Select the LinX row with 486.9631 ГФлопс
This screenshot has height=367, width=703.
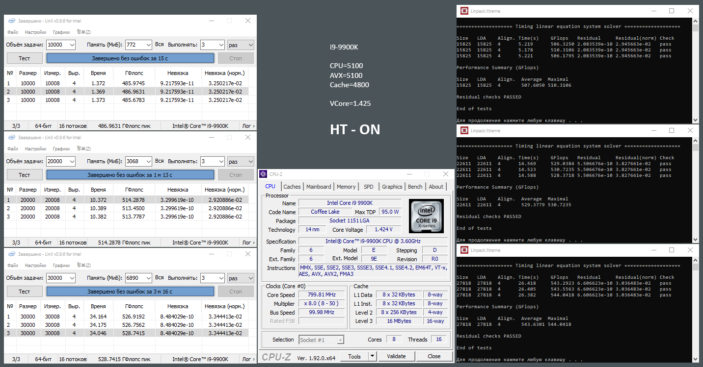tap(126, 92)
